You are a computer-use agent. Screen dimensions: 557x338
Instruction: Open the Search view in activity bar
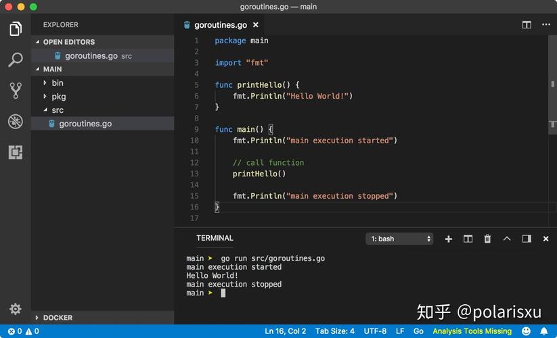coord(16,59)
